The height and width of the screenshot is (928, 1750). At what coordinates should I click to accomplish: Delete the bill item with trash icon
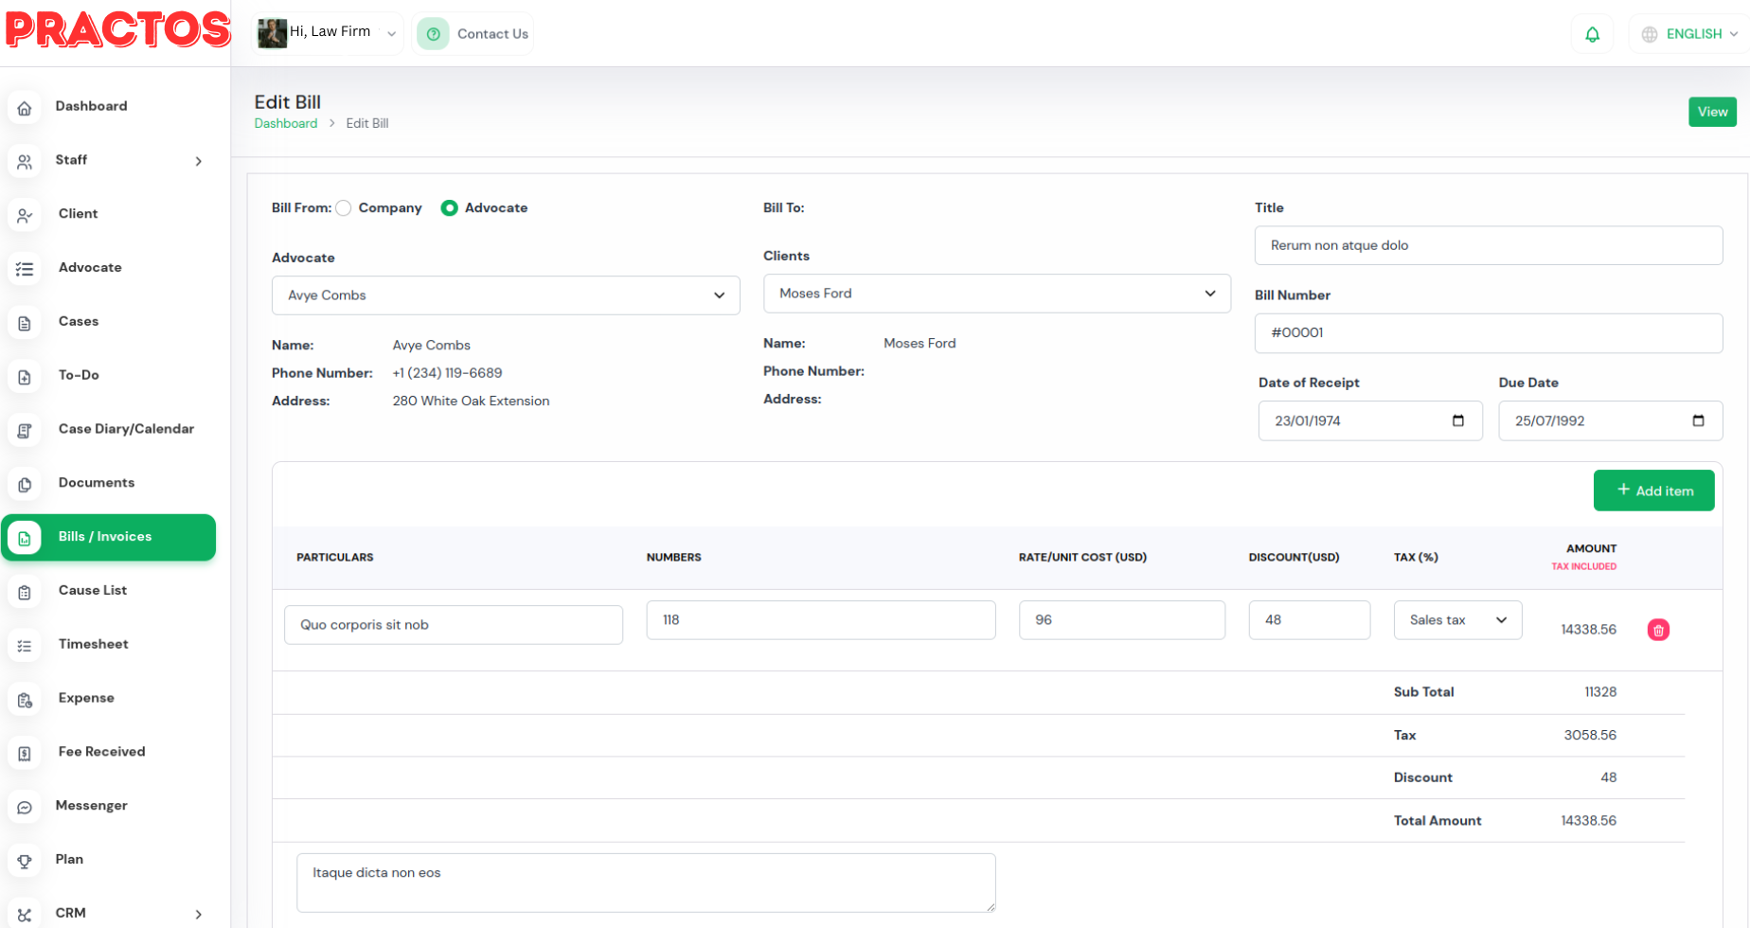1657,630
